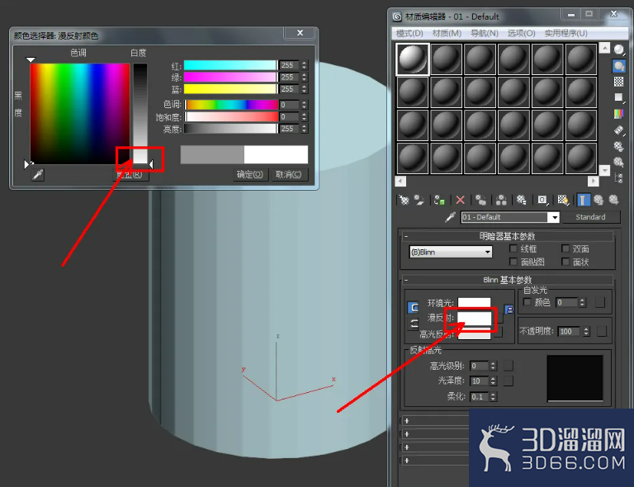Collapse the 明暗器基本参数 rollout
This screenshot has height=487, width=634.
(406, 236)
